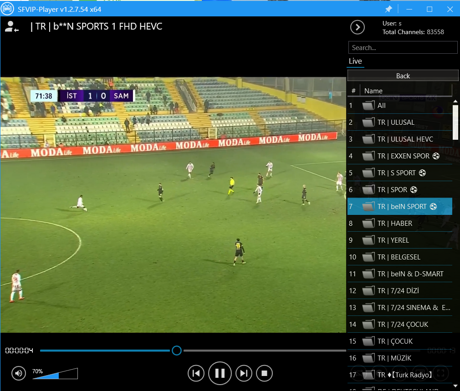
Task: Open the All folder icon
Action: tap(368, 105)
